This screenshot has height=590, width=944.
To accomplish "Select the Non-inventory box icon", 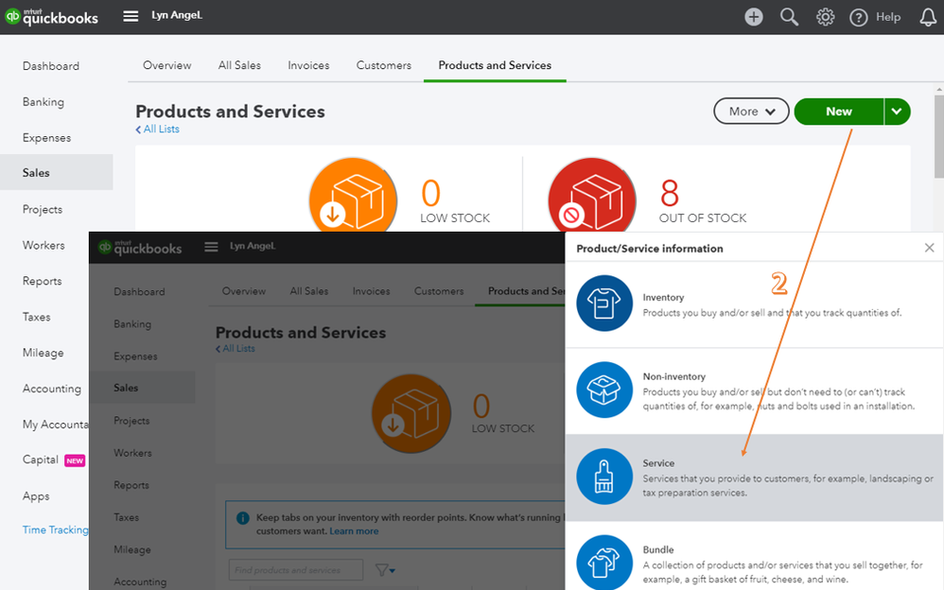I will click(604, 390).
